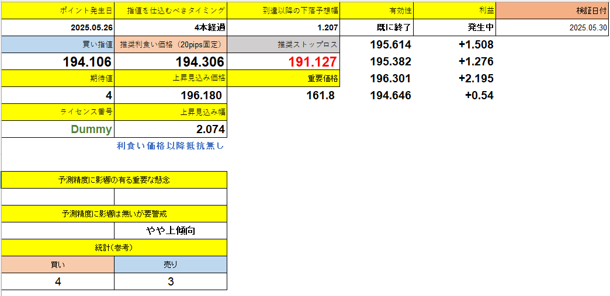Click the blue text 利食い価格以降抵抗無し
This screenshot has width=610, height=296.
[x=171, y=147]
